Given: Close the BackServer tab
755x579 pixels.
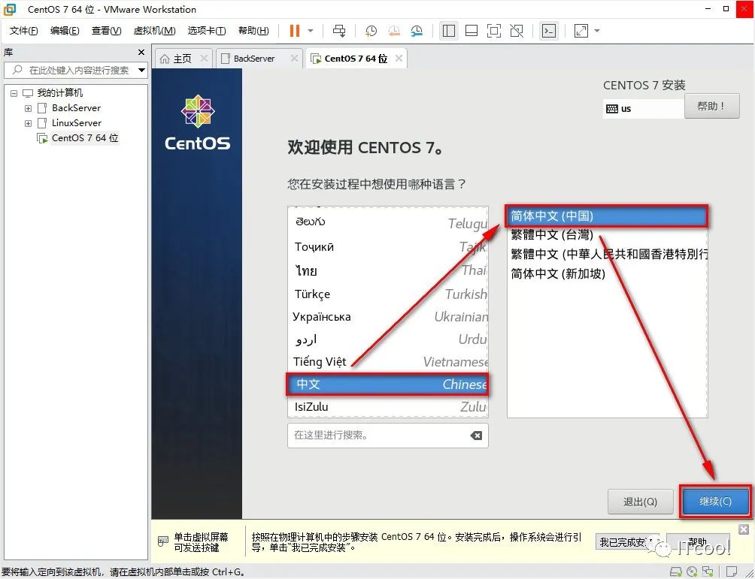Looking at the screenshot, I should (x=294, y=58).
